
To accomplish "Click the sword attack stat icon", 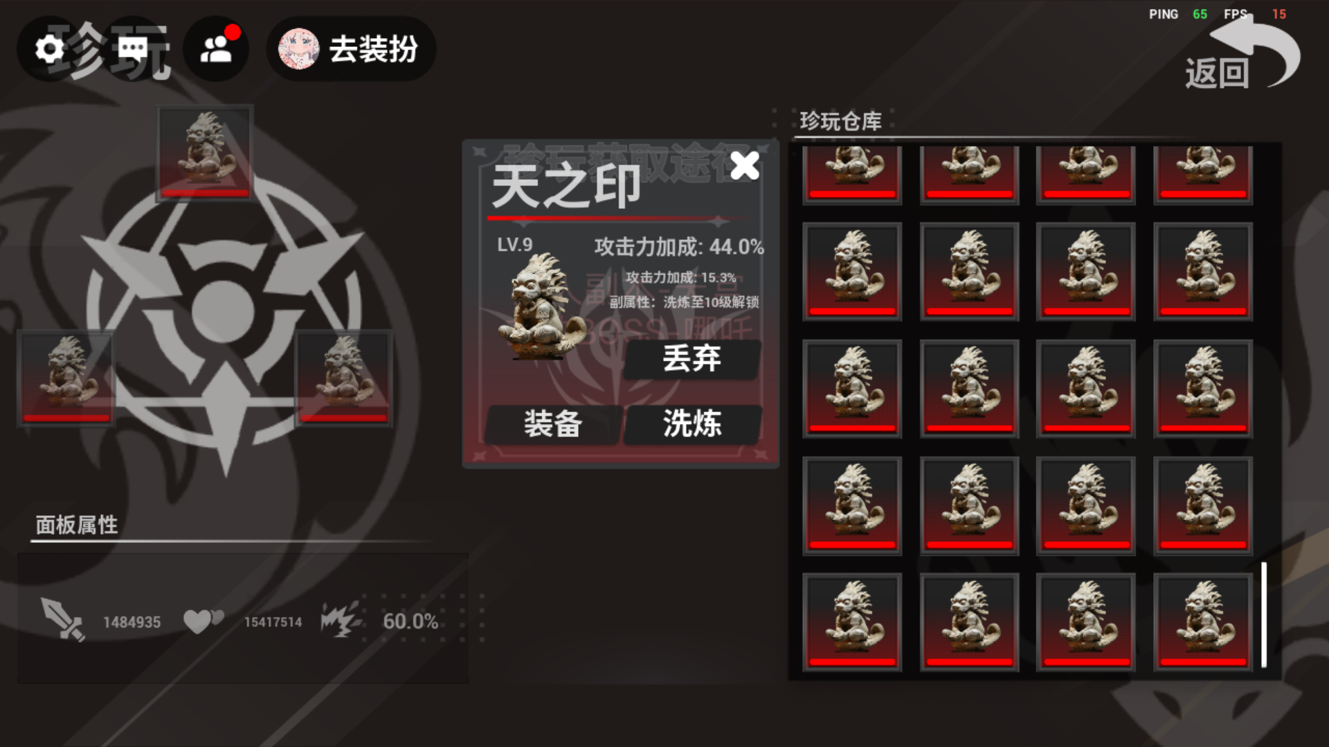I will (63, 620).
